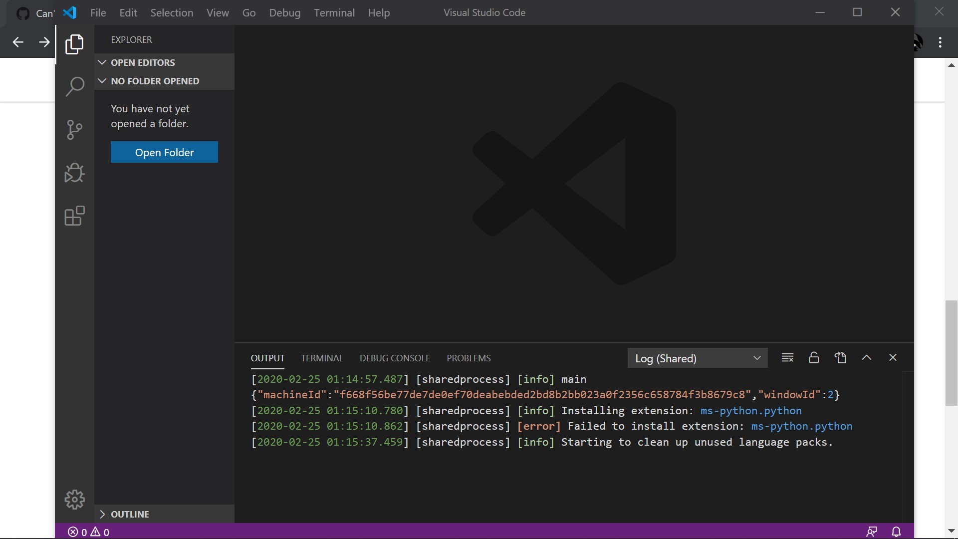Open the Search view icon
Image resolution: width=958 pixels, height=539 pixels.
tap(74, 87)
